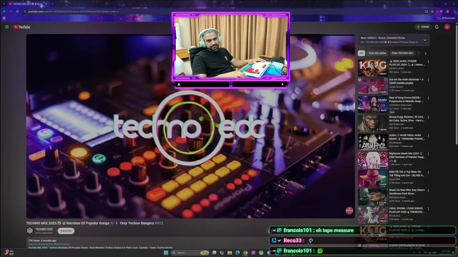Open options for Music for Man Who Stay Silent
458x257 pixels.
pos(428,190)
